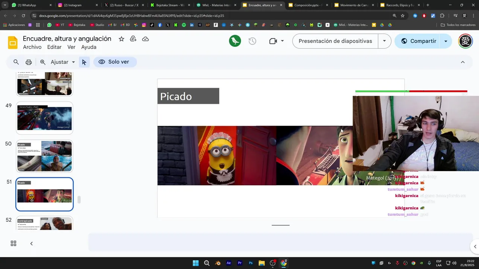479x269 pixels.
Task: Select slide 51 thumbnail
Action: point(45,194)
